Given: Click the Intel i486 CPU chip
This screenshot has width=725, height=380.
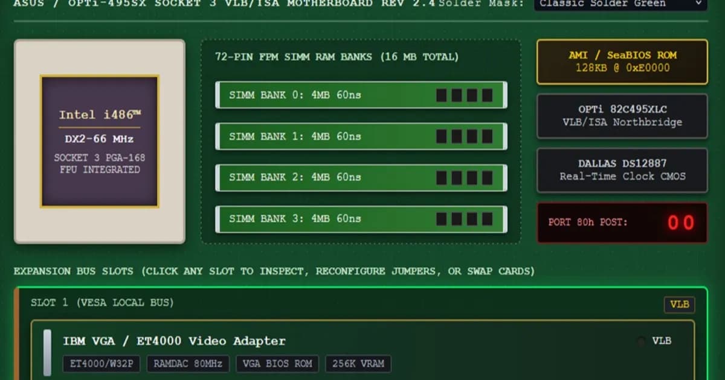Looking at the screenshot, I should pos(100,142).
